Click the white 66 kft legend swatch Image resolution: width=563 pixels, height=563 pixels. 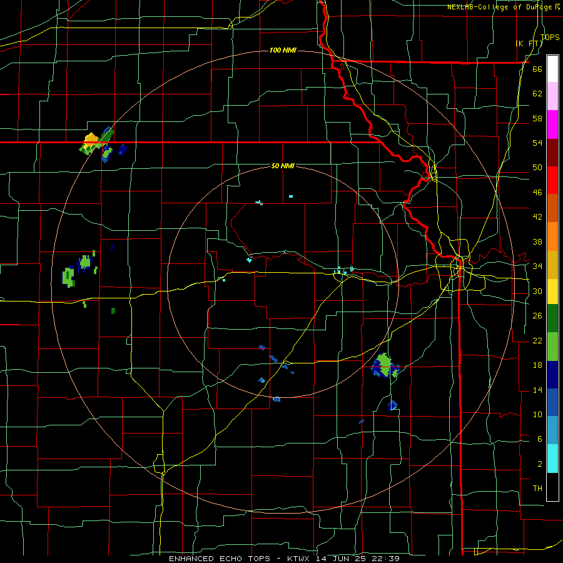(x=552, y=69)
